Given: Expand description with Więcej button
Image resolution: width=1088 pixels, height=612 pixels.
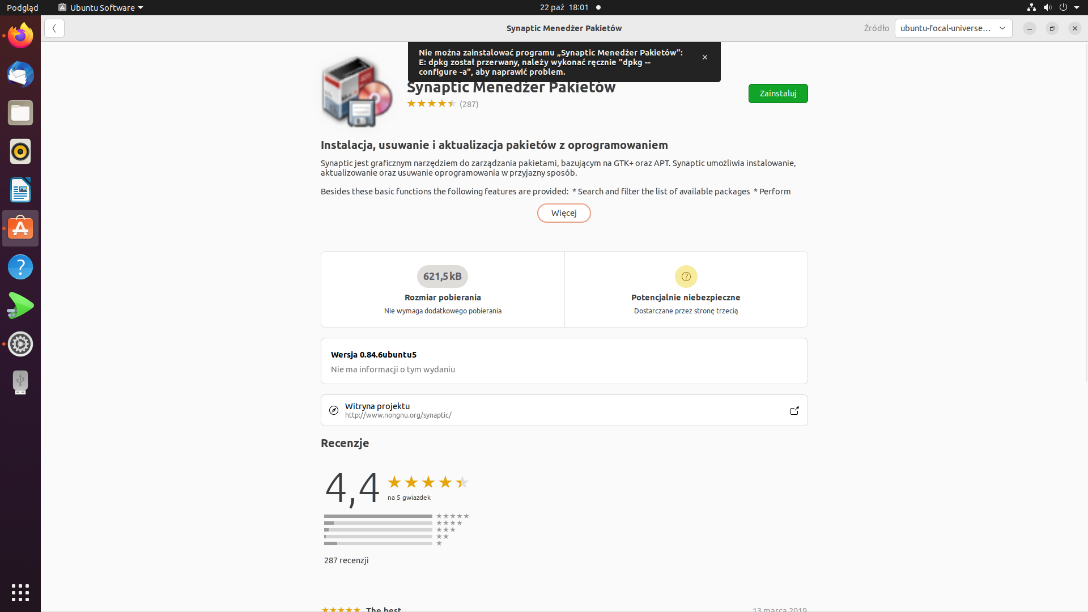Looking at the screenshot, I should (564, 213).
